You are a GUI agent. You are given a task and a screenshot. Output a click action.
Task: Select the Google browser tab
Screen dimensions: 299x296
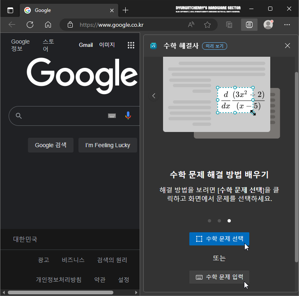(x=69, y=10)
